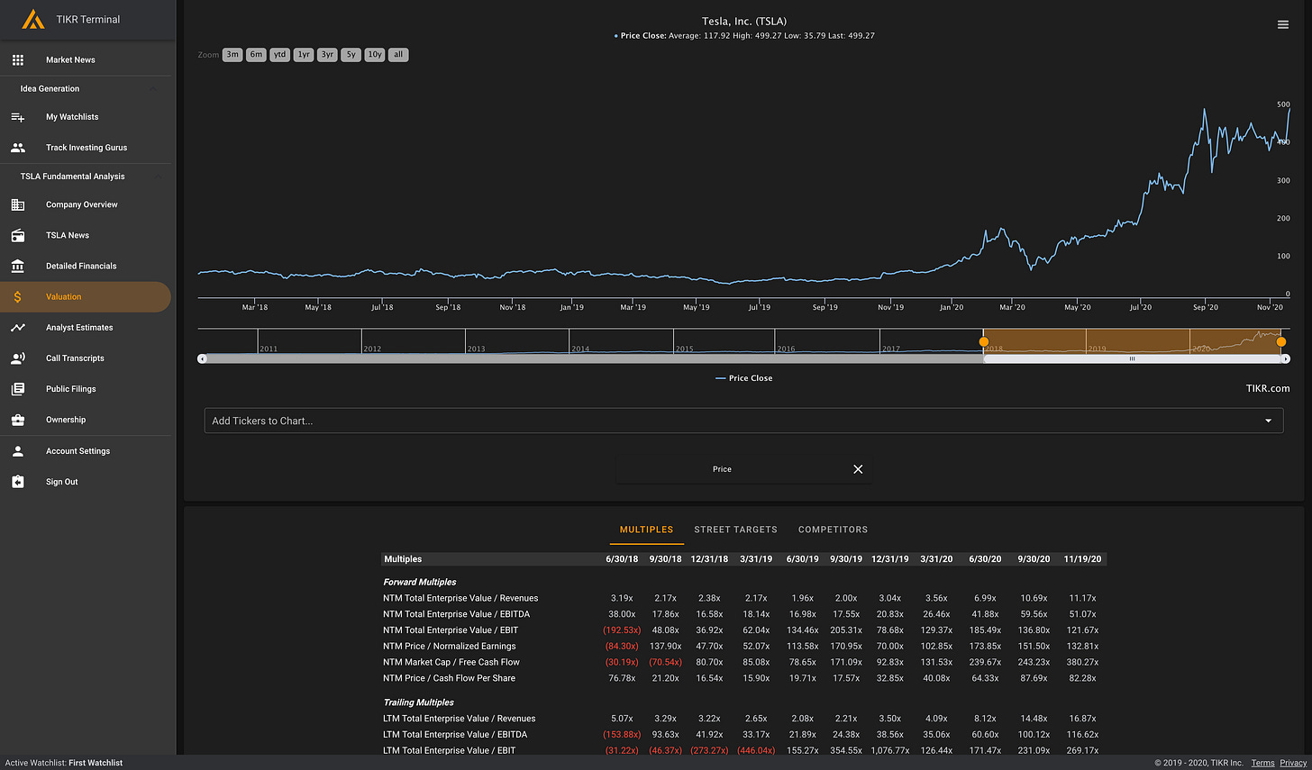Viewport: 1312px width, 770px height.
Task: Click the TSLA News radio icon
Action: (18, 235)
